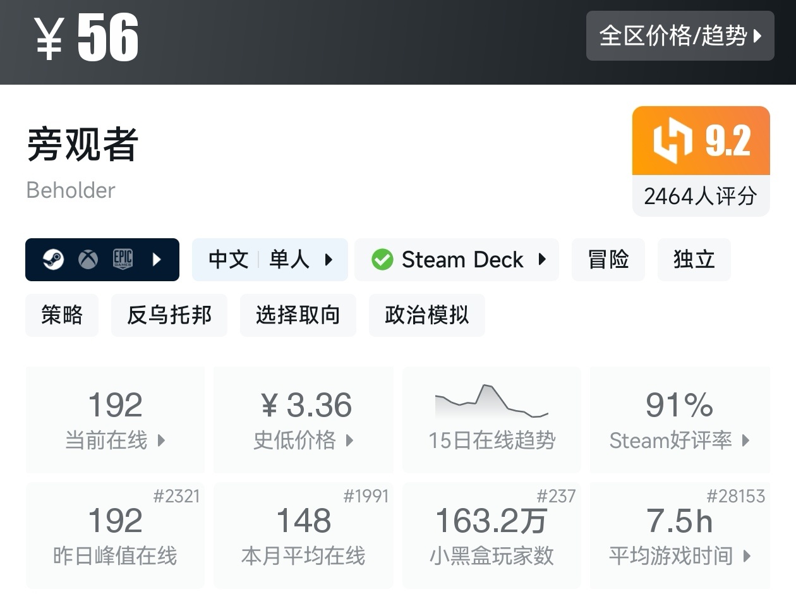The height and width of the screenshot is (594, 796).
Task: Expand the platforms list arrow
Action: pos(157,259)
